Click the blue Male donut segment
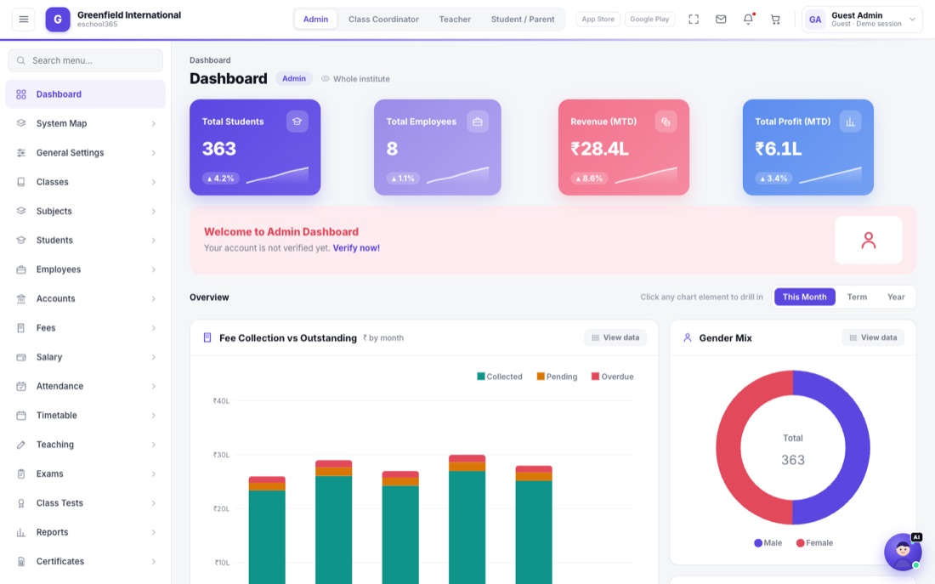 [x=857, y=447]
